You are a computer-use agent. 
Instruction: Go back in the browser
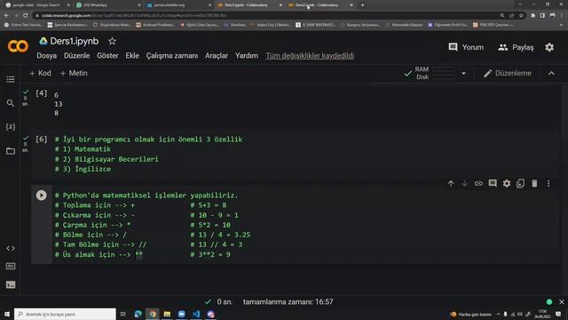[6, 16]
